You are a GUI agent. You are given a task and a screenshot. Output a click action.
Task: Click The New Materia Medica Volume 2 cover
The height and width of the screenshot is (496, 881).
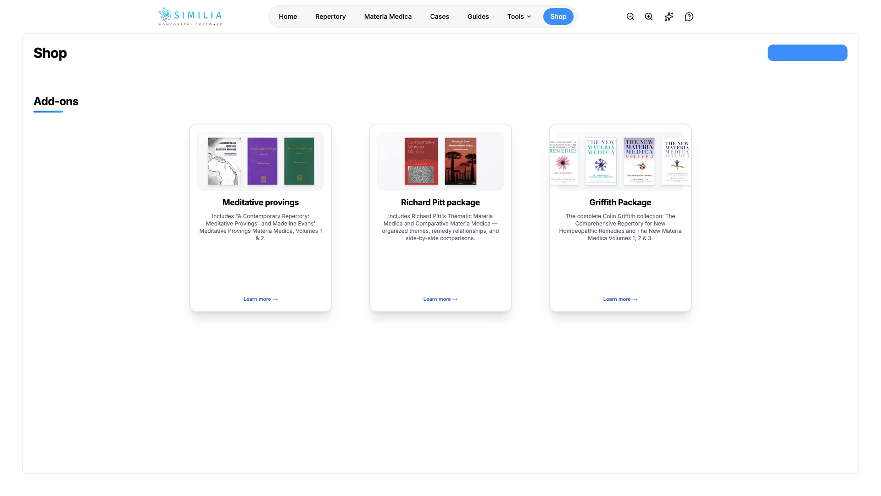(x=639, y=161)
